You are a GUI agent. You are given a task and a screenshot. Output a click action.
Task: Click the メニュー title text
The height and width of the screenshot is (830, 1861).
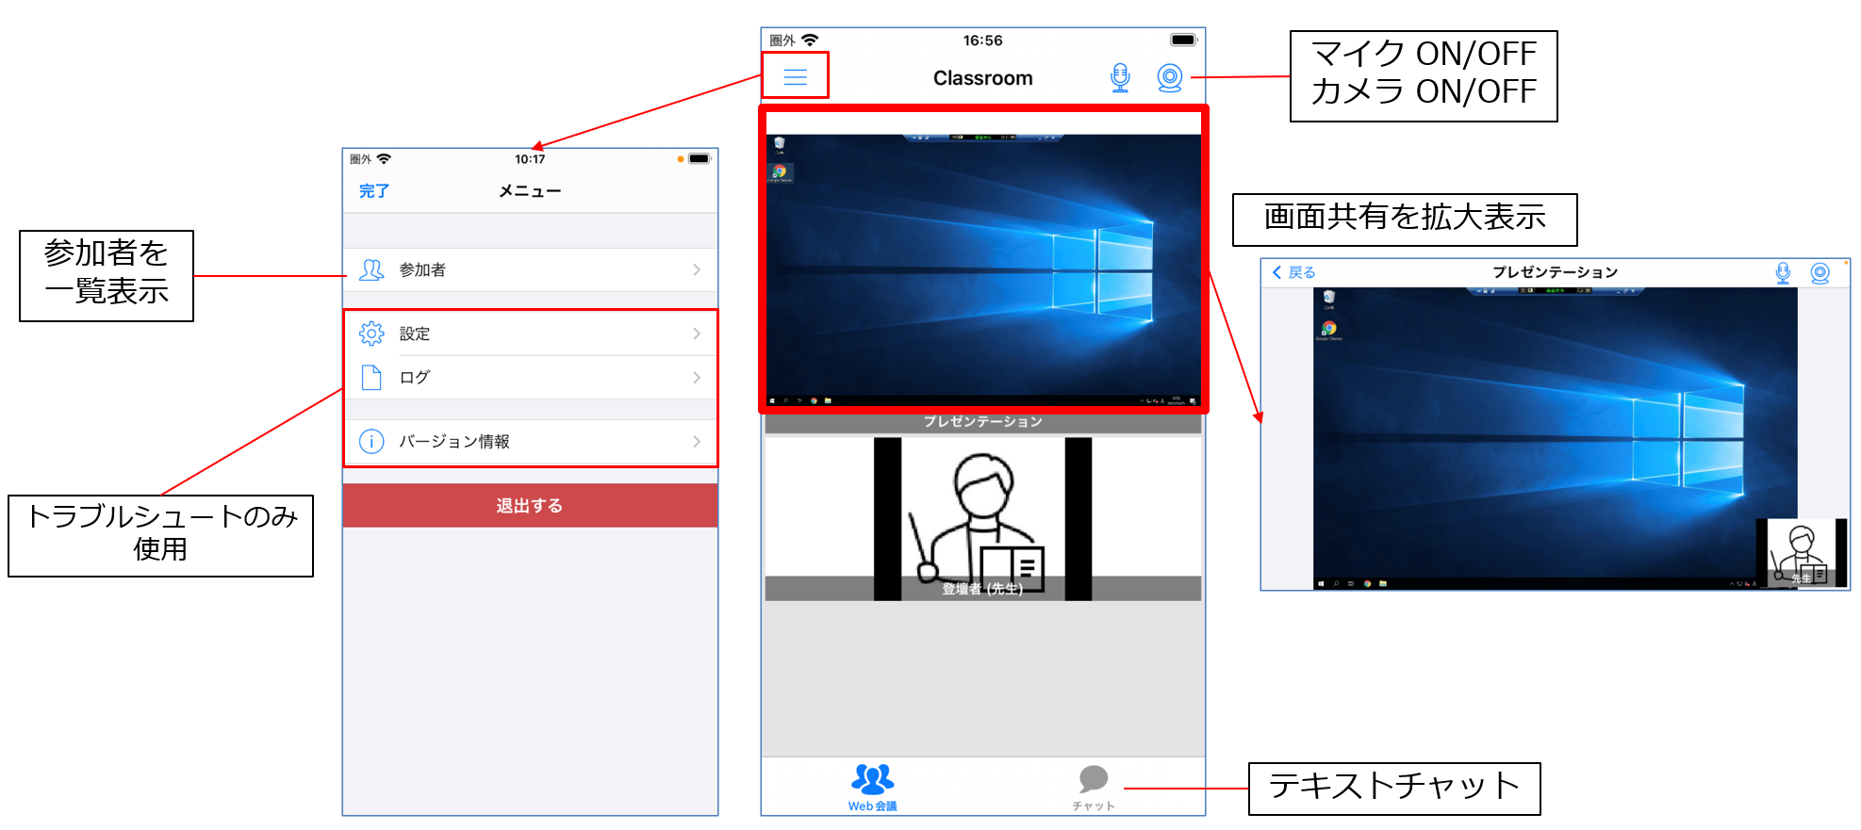click(530, 191)
